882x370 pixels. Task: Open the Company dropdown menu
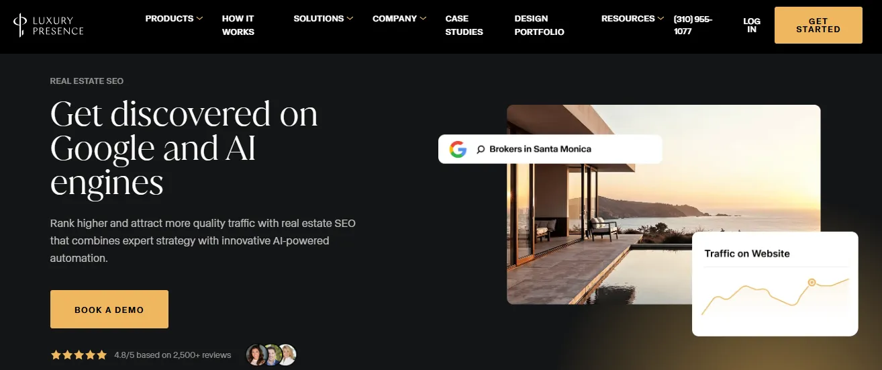(399, 19)
